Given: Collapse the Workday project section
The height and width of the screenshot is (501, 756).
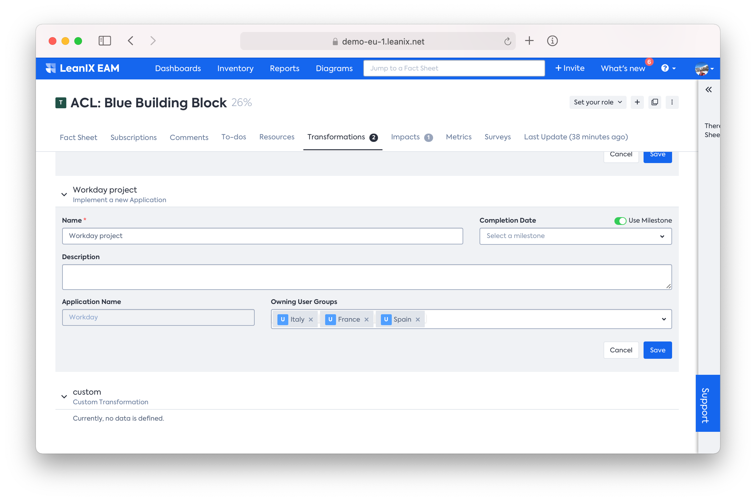Looking at the screenshot, I should click(64, 194).
